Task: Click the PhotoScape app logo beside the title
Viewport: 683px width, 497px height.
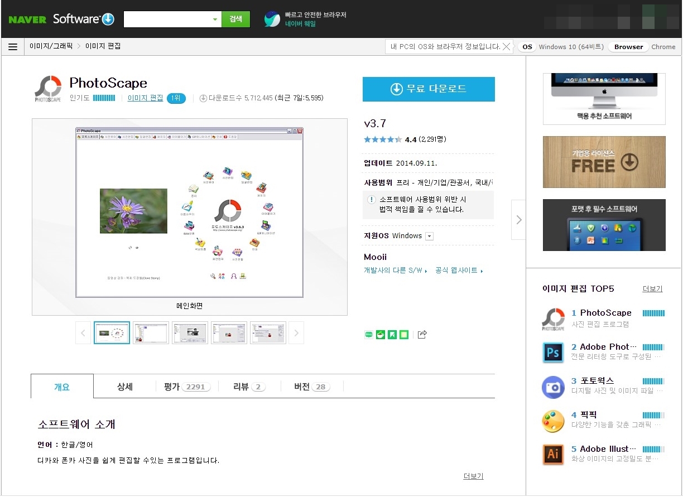Action: click(x=47, y=89)
